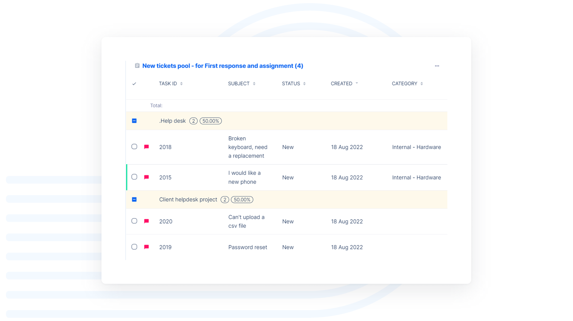Viewport: 573px width, 321px height.
Task: Sort tickets by Subject column header
Action: [x=239, y=84]
